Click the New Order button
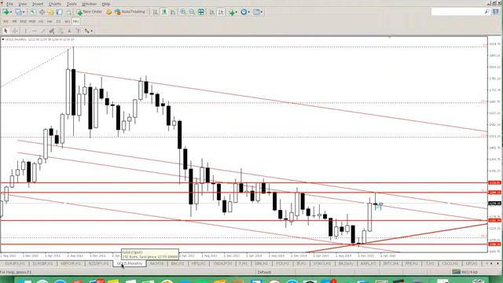The height and width of the screenshot is (283, 503). [90, 12]
